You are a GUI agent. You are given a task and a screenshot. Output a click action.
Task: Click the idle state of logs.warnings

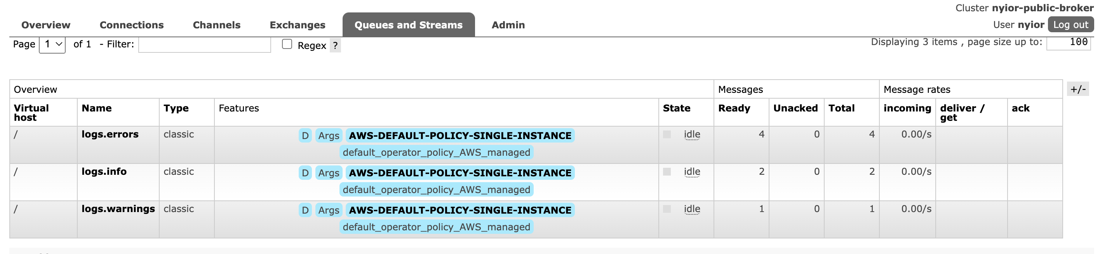[692, 209]
